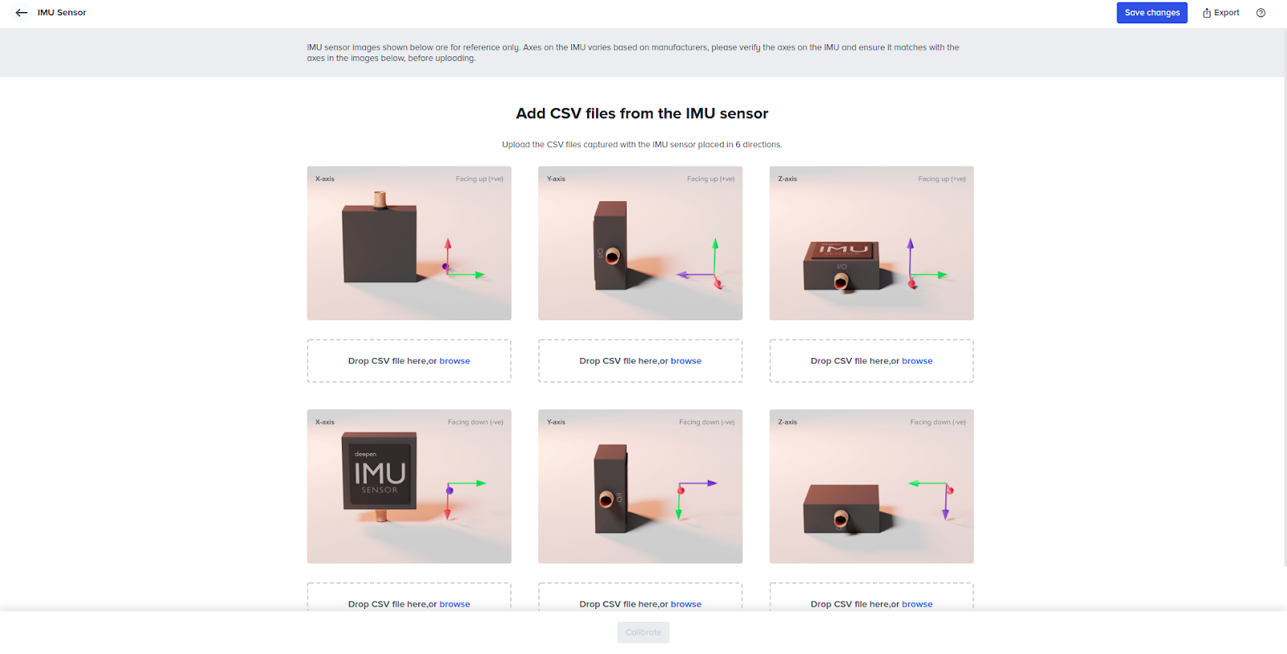Click the back arrow icon
Screen dimensions: 1287x654
(22, 13)
